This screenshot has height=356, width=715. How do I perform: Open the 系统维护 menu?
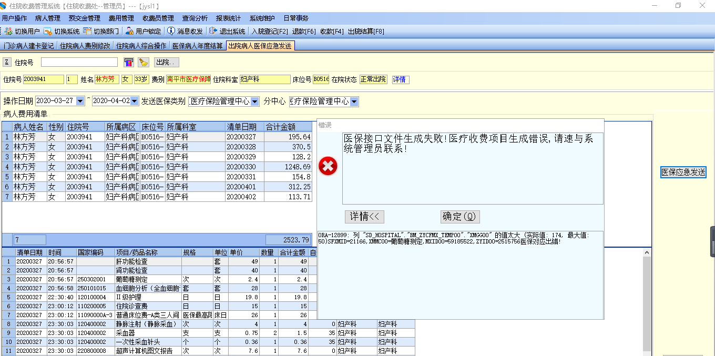point(262,18)
